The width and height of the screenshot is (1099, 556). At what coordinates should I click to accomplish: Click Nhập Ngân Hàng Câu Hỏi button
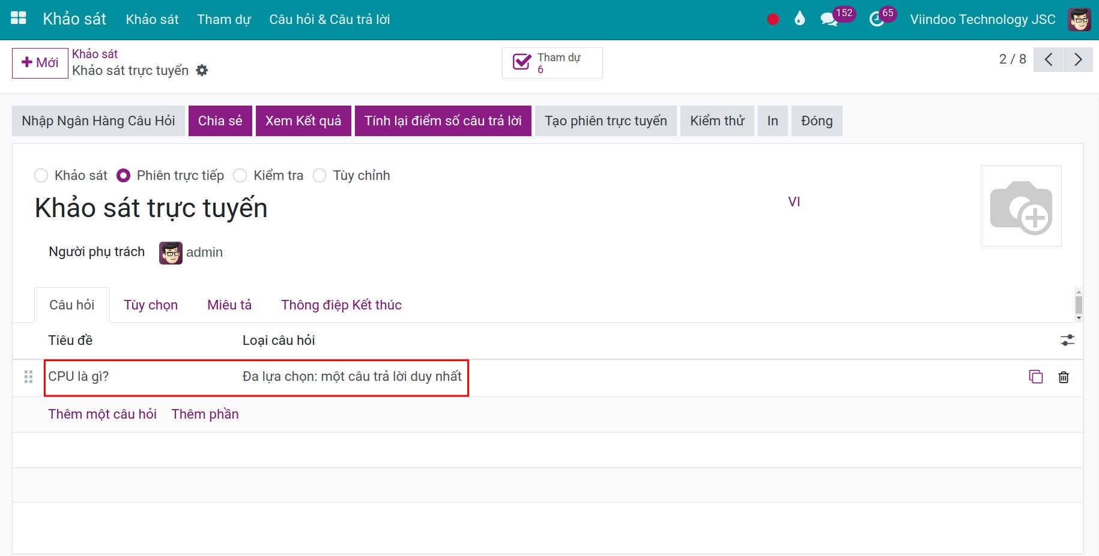(98, 121)
